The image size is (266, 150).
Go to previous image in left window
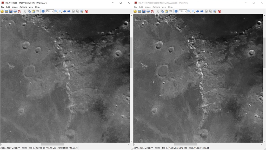pyautogui.click(x=64, y=11)
